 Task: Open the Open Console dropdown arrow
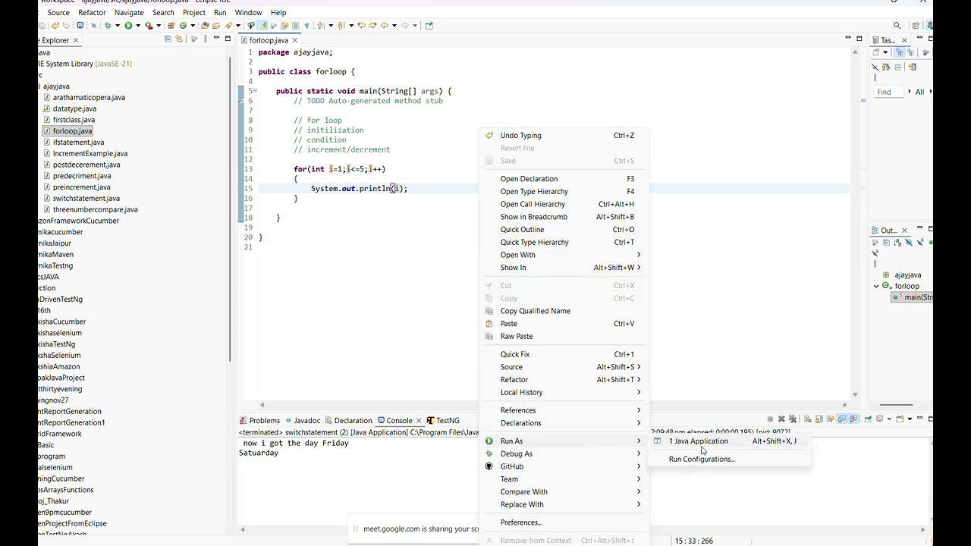910,419
